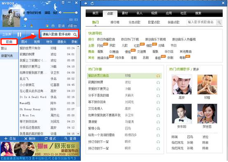Open the 点歌台 panel

pos(72,26)
